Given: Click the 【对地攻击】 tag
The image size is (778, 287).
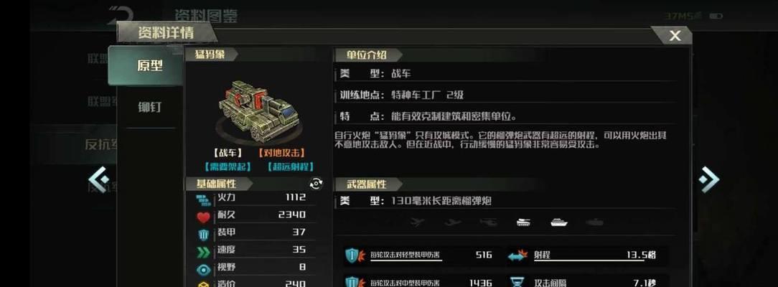Looking at the screenshot, I should coord(281,153).
